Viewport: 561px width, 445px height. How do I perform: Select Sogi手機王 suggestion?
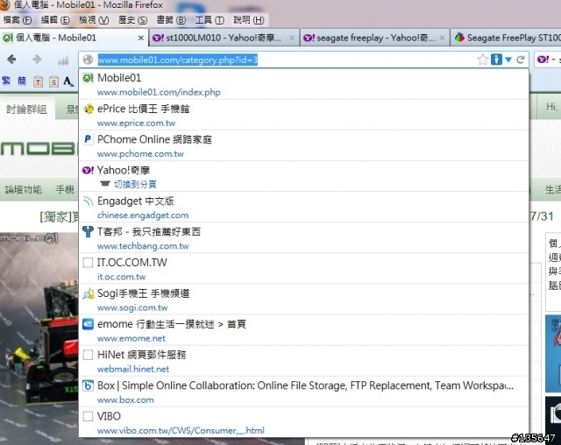303,300
